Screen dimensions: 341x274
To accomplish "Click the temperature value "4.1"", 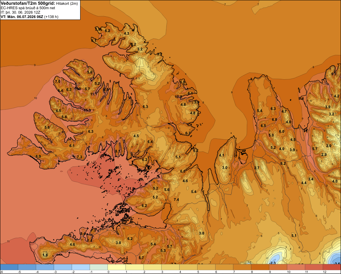I will click(x=222, y=155).
